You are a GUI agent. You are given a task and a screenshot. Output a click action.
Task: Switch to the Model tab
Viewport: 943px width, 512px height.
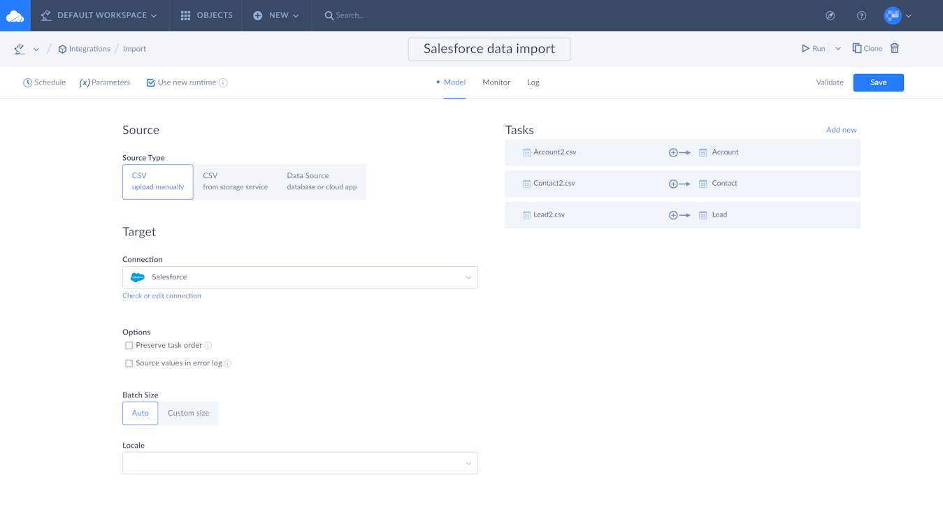click(x=454, y=82)
